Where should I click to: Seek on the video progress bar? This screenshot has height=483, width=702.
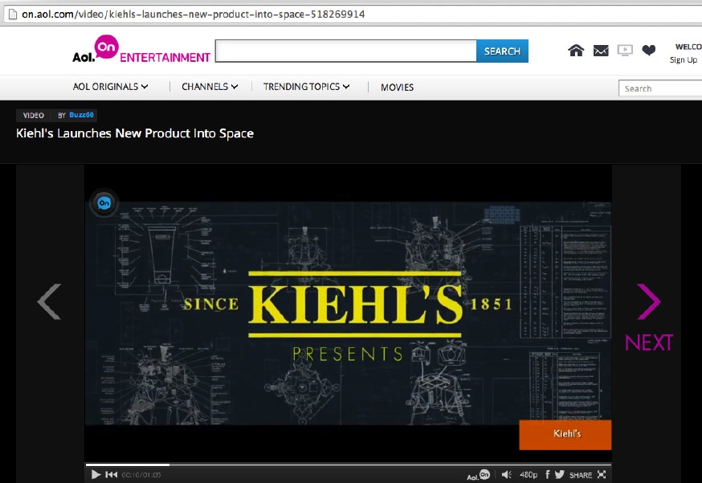click(348, 465)
